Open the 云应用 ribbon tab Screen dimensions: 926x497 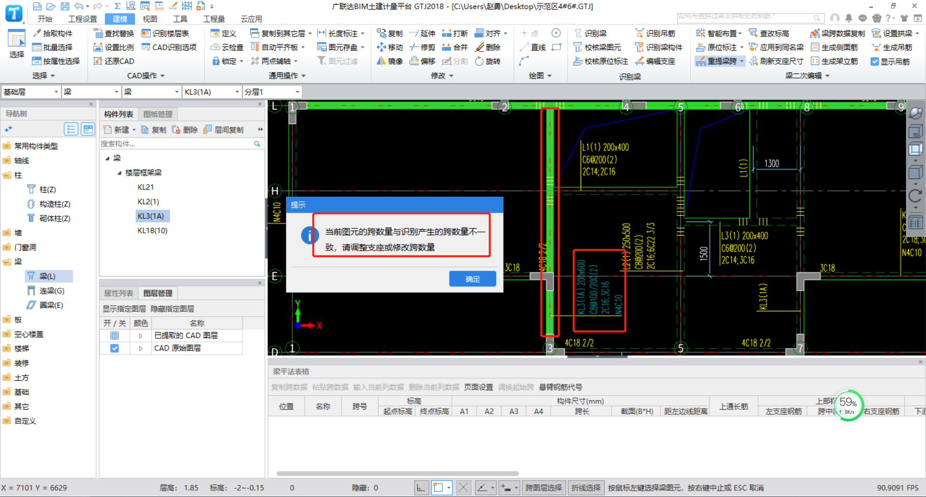coord(251,19)
